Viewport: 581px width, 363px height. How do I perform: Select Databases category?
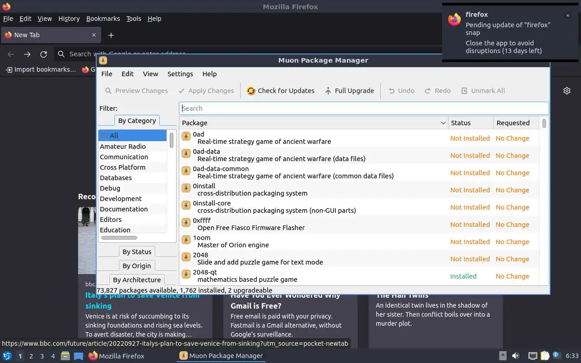coord(133,178)
